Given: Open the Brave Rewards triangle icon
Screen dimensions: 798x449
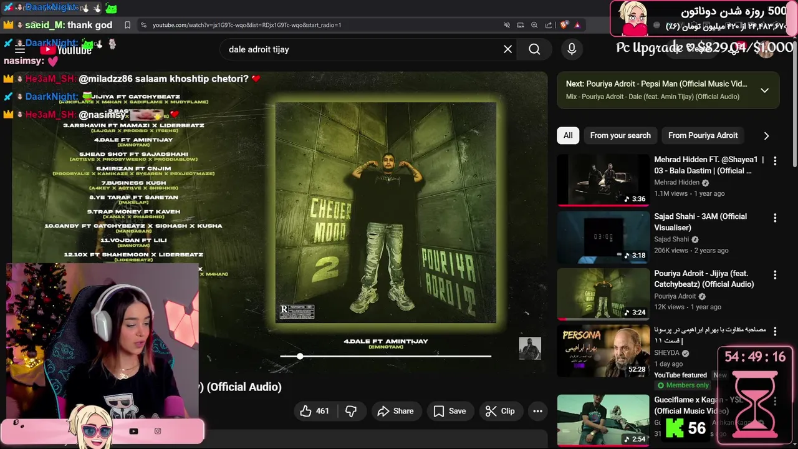Looking at the screenshot, I should click(x=577, y=25).
